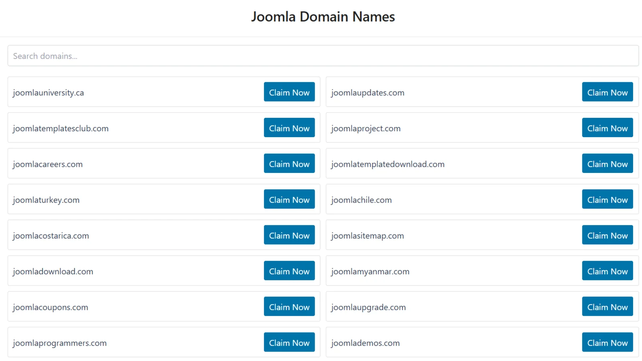Select the joomlatemplatedownload.com domain text
Viewport: 642px width, 361px height.
click(x=388, y=164)
